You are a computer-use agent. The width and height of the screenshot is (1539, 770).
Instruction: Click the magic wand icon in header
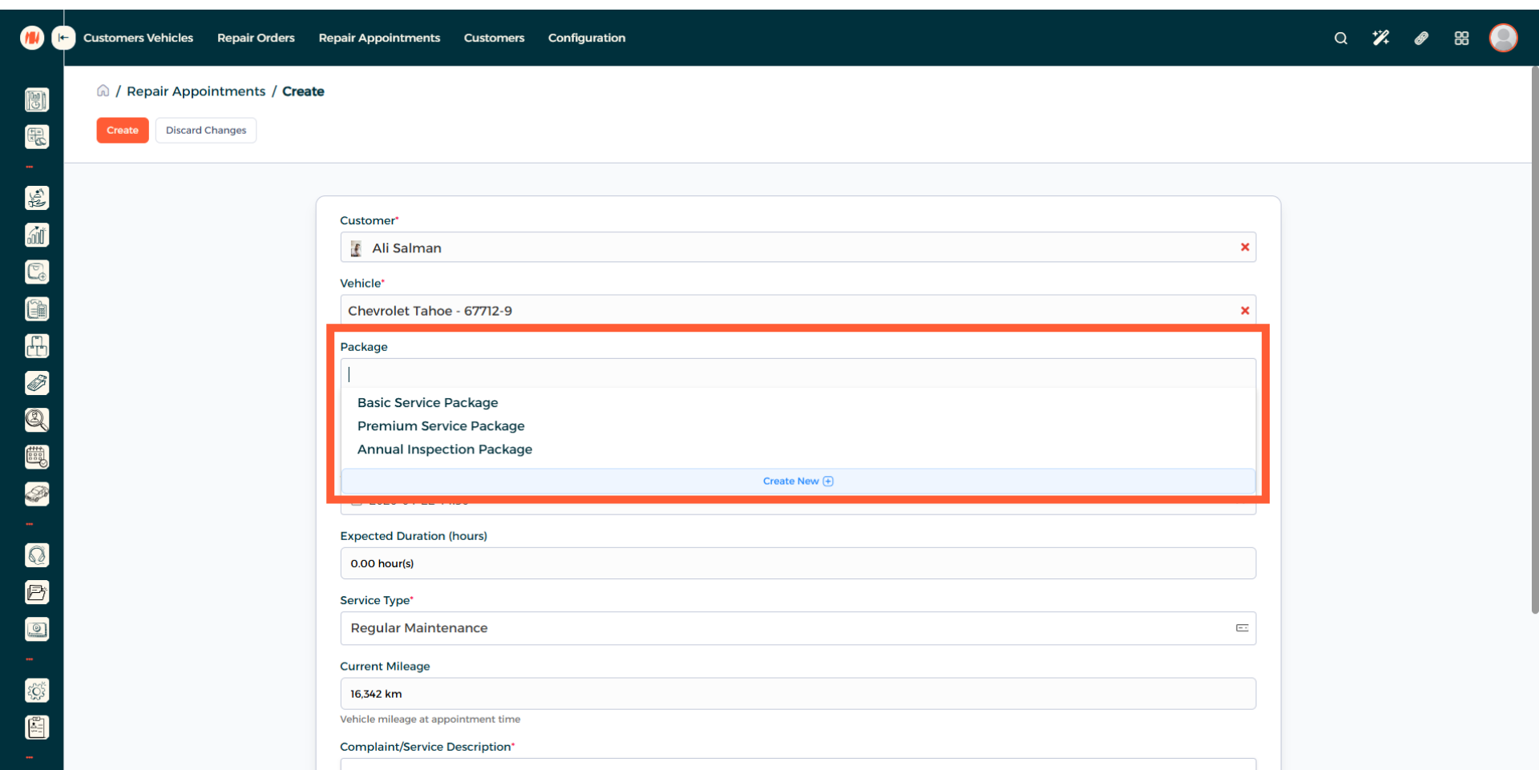coord(1380,38)
